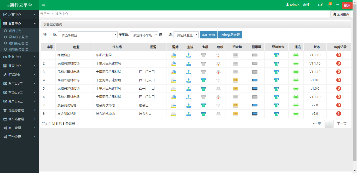Open the 请选择物业 property dropdown
The width and height of the screenshot is (357, 173).
click(88, 35)
